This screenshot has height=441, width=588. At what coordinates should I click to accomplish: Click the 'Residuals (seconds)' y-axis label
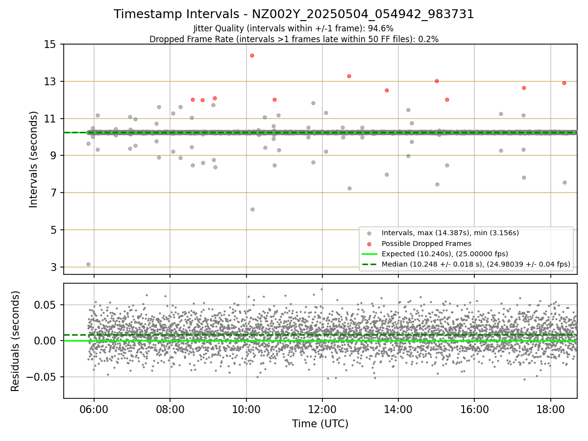click(16, 341)
